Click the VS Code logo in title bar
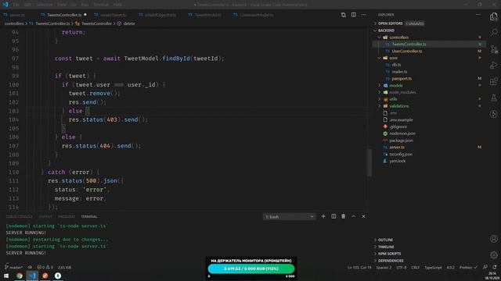This screenshot has width=501, height=281. pyautogui.click(x=5, y=5)
